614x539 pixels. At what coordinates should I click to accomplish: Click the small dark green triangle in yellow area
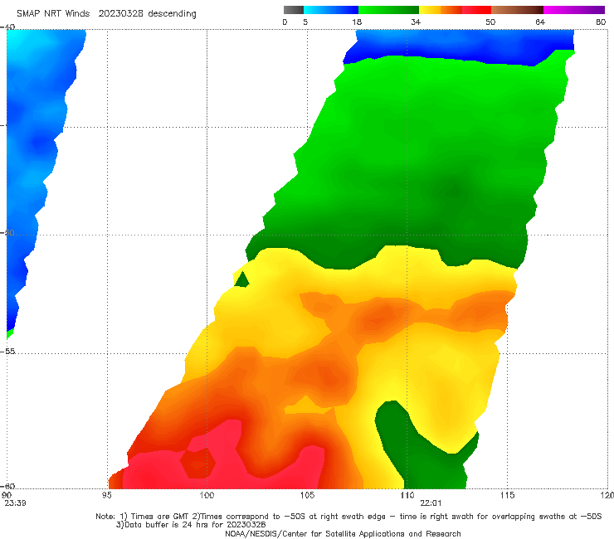[x=242, y=279]
